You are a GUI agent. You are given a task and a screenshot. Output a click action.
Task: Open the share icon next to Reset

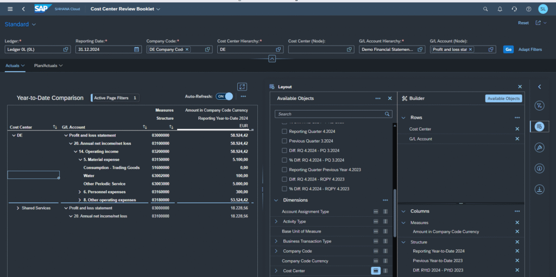[x=538, y=23]
